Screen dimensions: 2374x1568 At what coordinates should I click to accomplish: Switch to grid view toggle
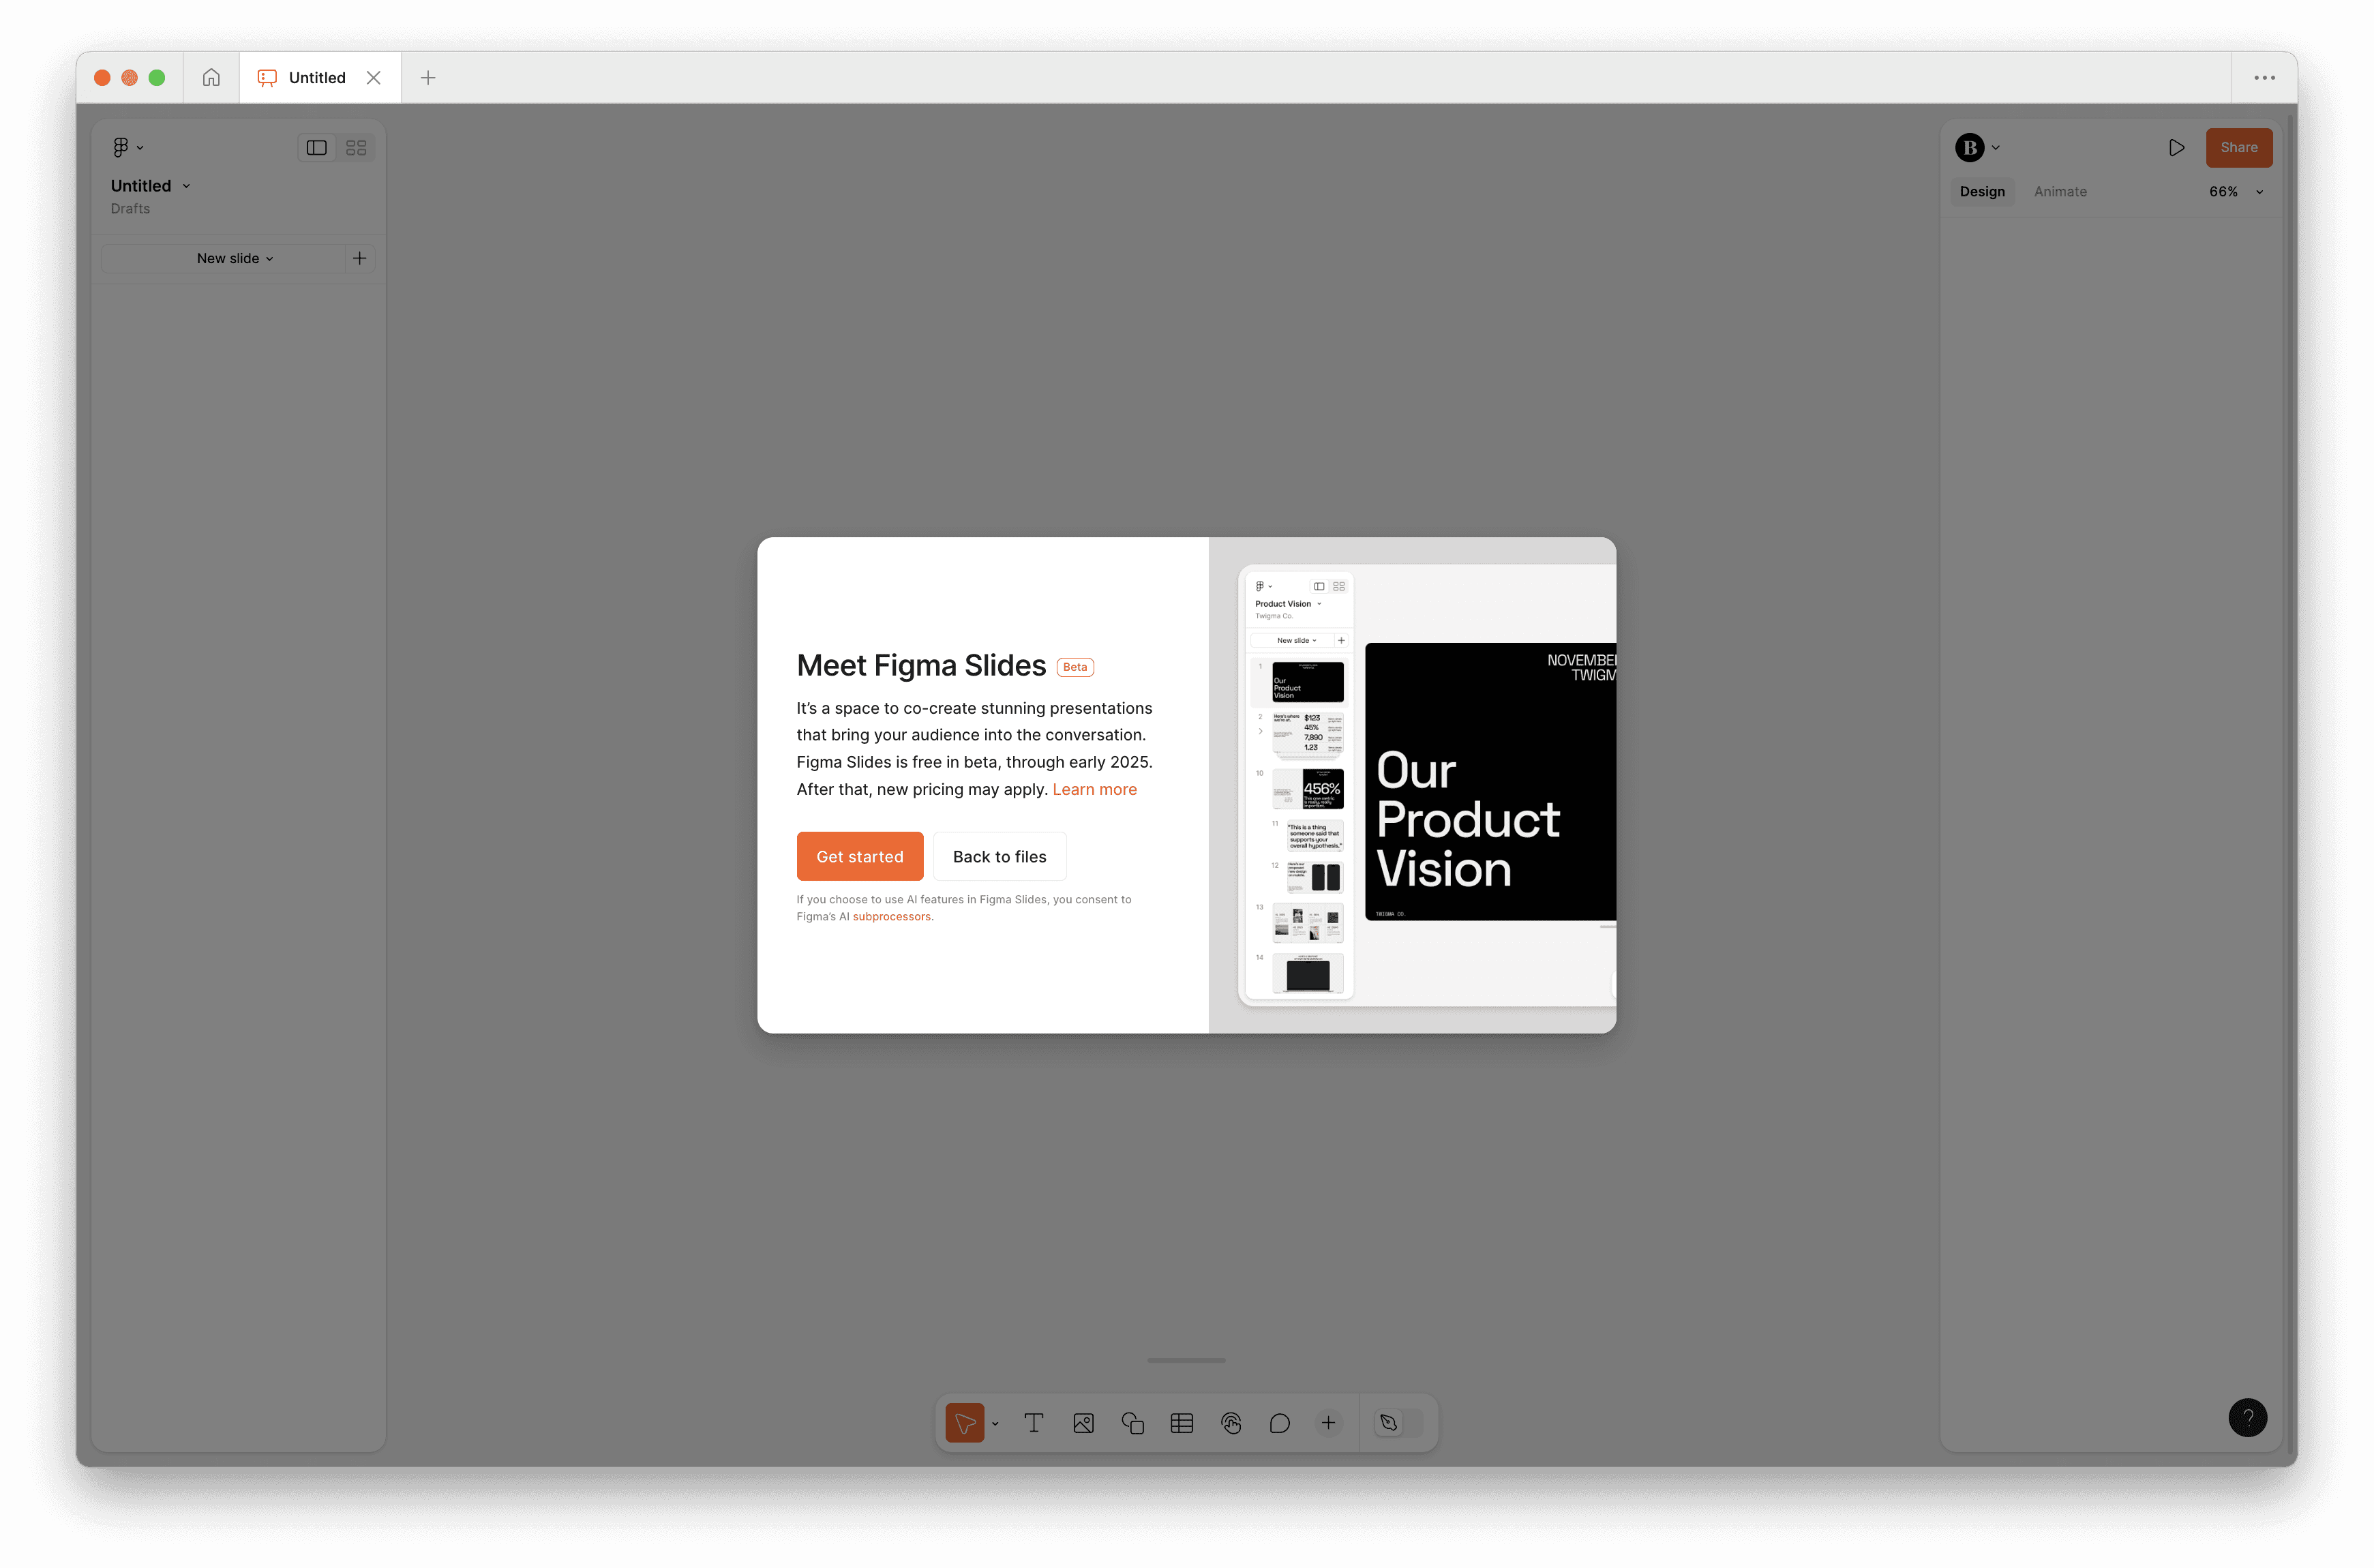coord(356,148)
